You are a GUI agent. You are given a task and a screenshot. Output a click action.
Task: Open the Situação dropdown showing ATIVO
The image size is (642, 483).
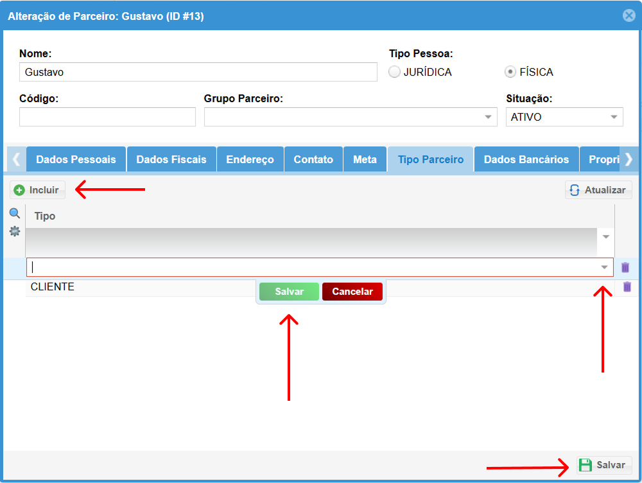point(614,117)
